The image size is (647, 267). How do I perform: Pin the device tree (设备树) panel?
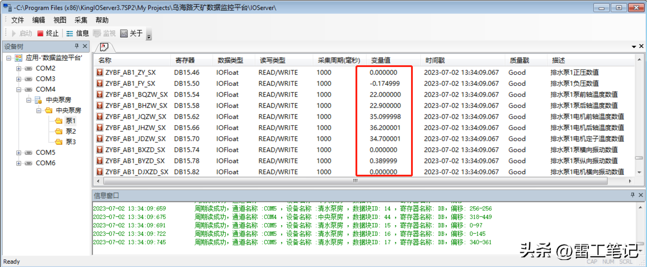pyautogui.click(x=77, y=46)
